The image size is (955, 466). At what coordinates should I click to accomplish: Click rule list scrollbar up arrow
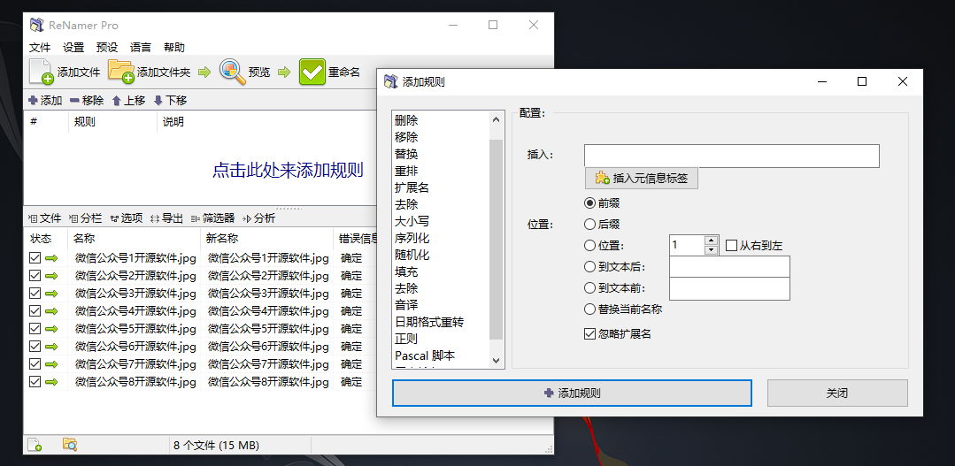(496, 120)
